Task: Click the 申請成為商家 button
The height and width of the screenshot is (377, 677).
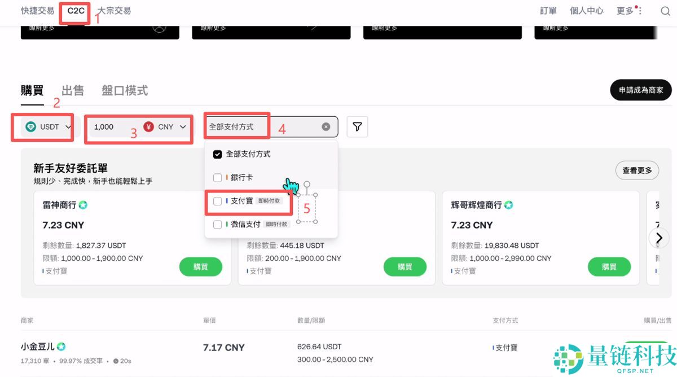Action: click(640, 90)
